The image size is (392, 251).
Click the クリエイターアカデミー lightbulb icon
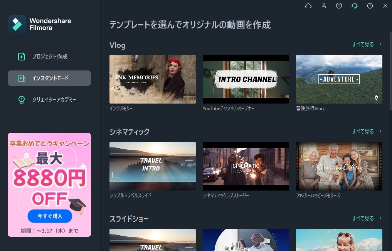[22, 100]
